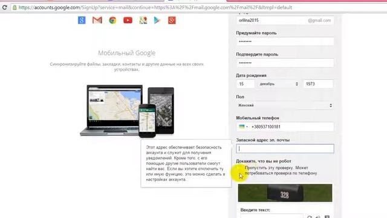This screenshot has height=218, width=387.
Task: Click the birth day field showing 15
Action: [246, 84]
